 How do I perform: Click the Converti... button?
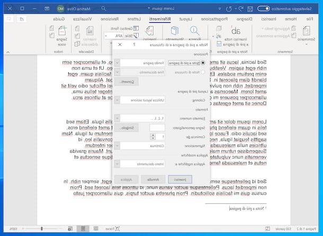(x=126, y=81)
